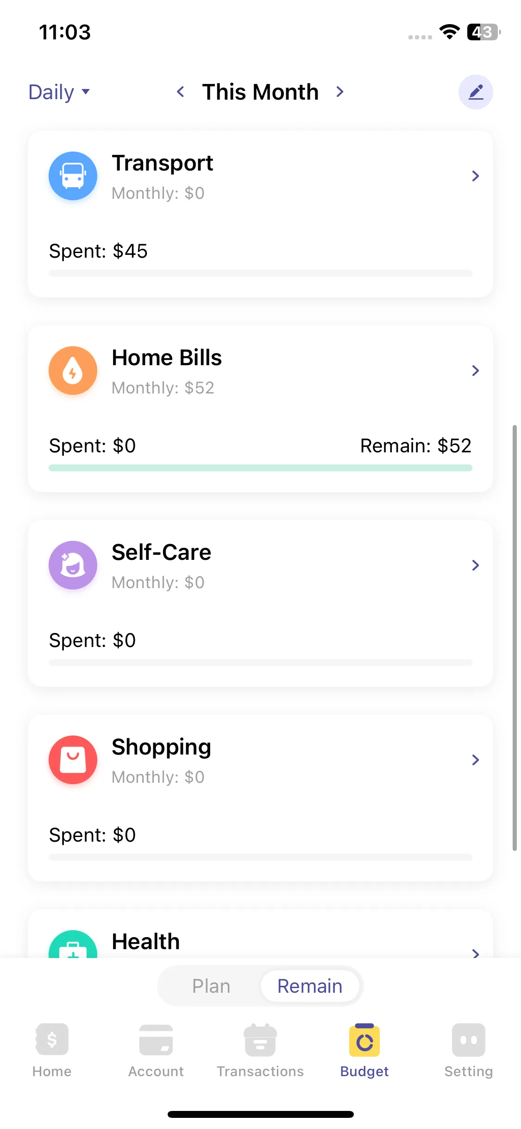Go to next month arrow
521x1129 pixels.
point(340,92)
